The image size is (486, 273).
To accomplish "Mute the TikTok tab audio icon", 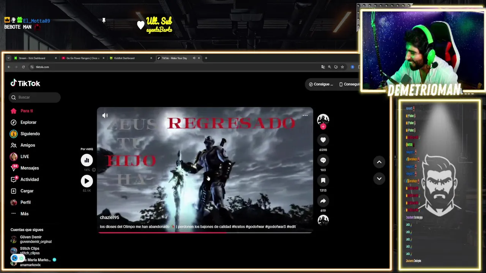I will [194, 58].
